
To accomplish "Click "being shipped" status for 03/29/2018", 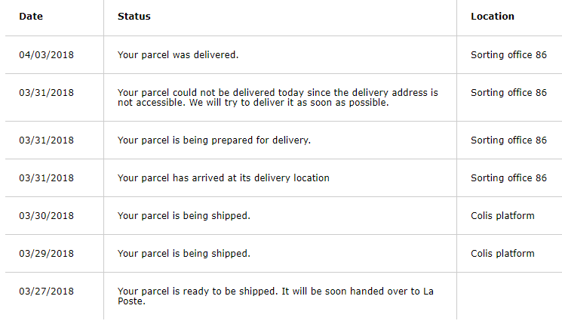I will pos(183,254).
